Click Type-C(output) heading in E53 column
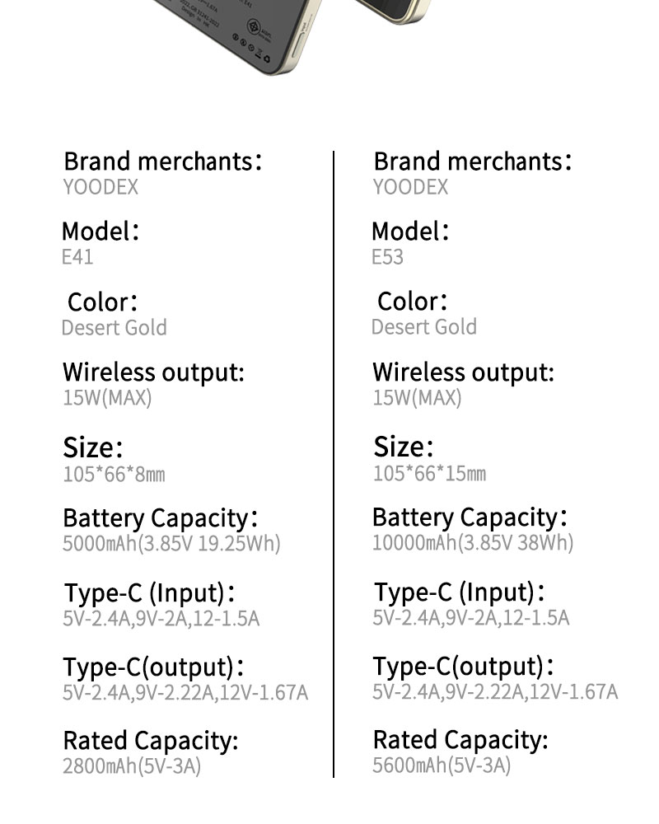 [464, 666]
